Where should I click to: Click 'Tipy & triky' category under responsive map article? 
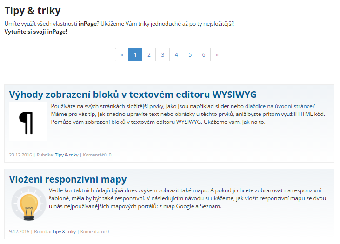[x=64, y=231]
